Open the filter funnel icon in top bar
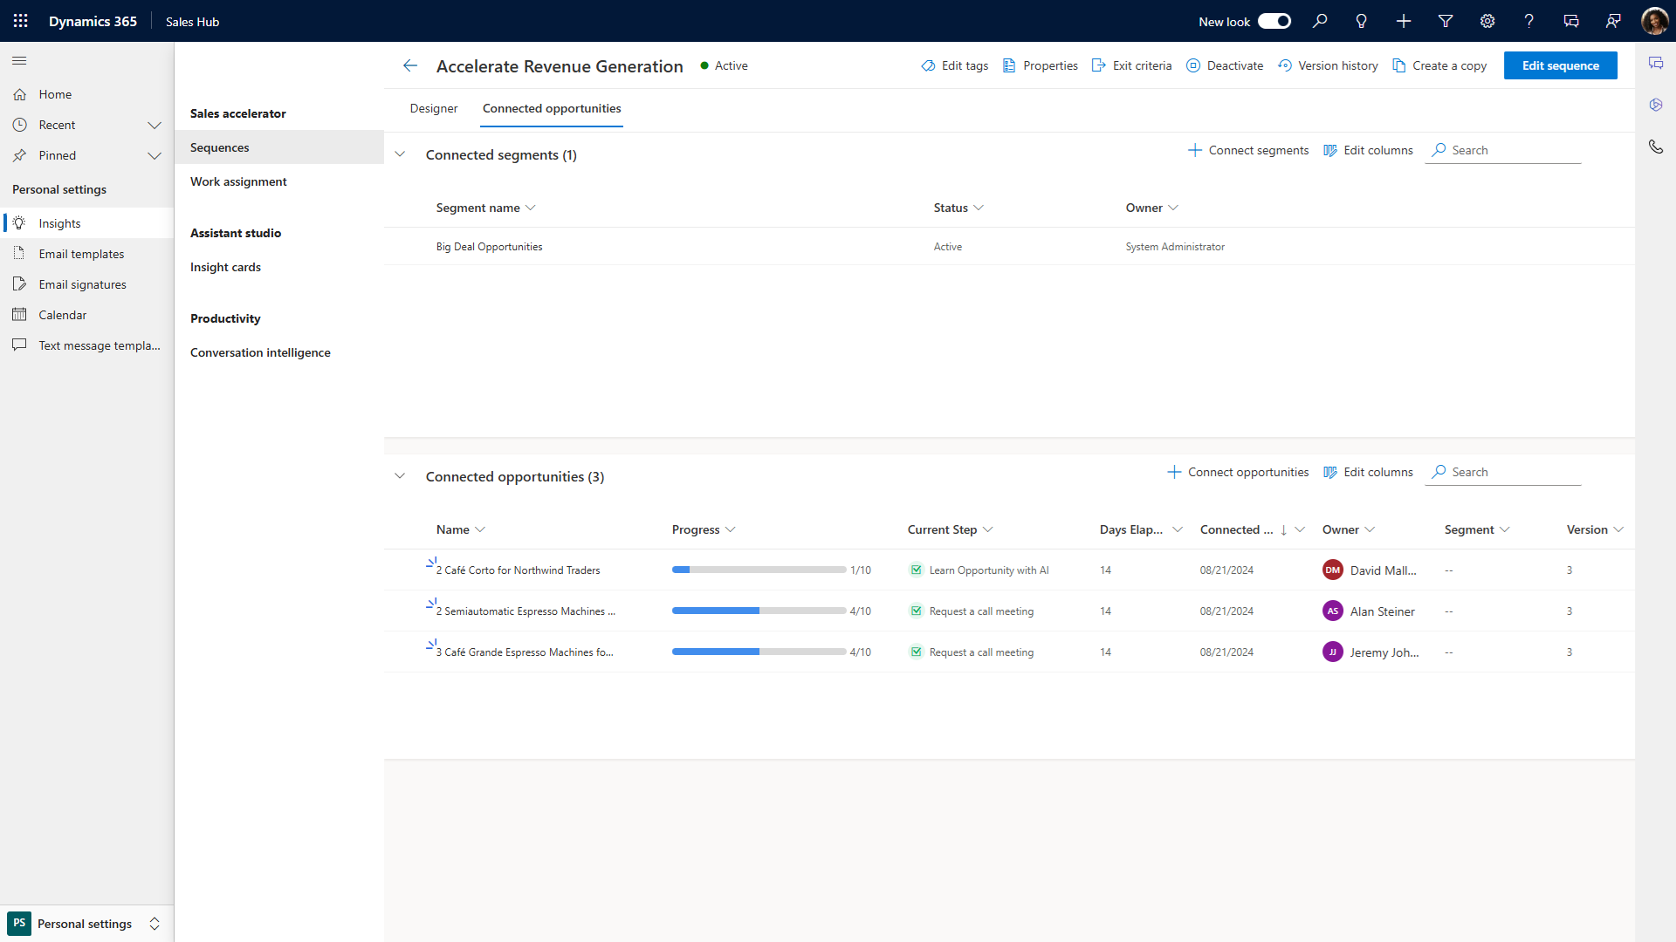 click(x=1446, y=21)
